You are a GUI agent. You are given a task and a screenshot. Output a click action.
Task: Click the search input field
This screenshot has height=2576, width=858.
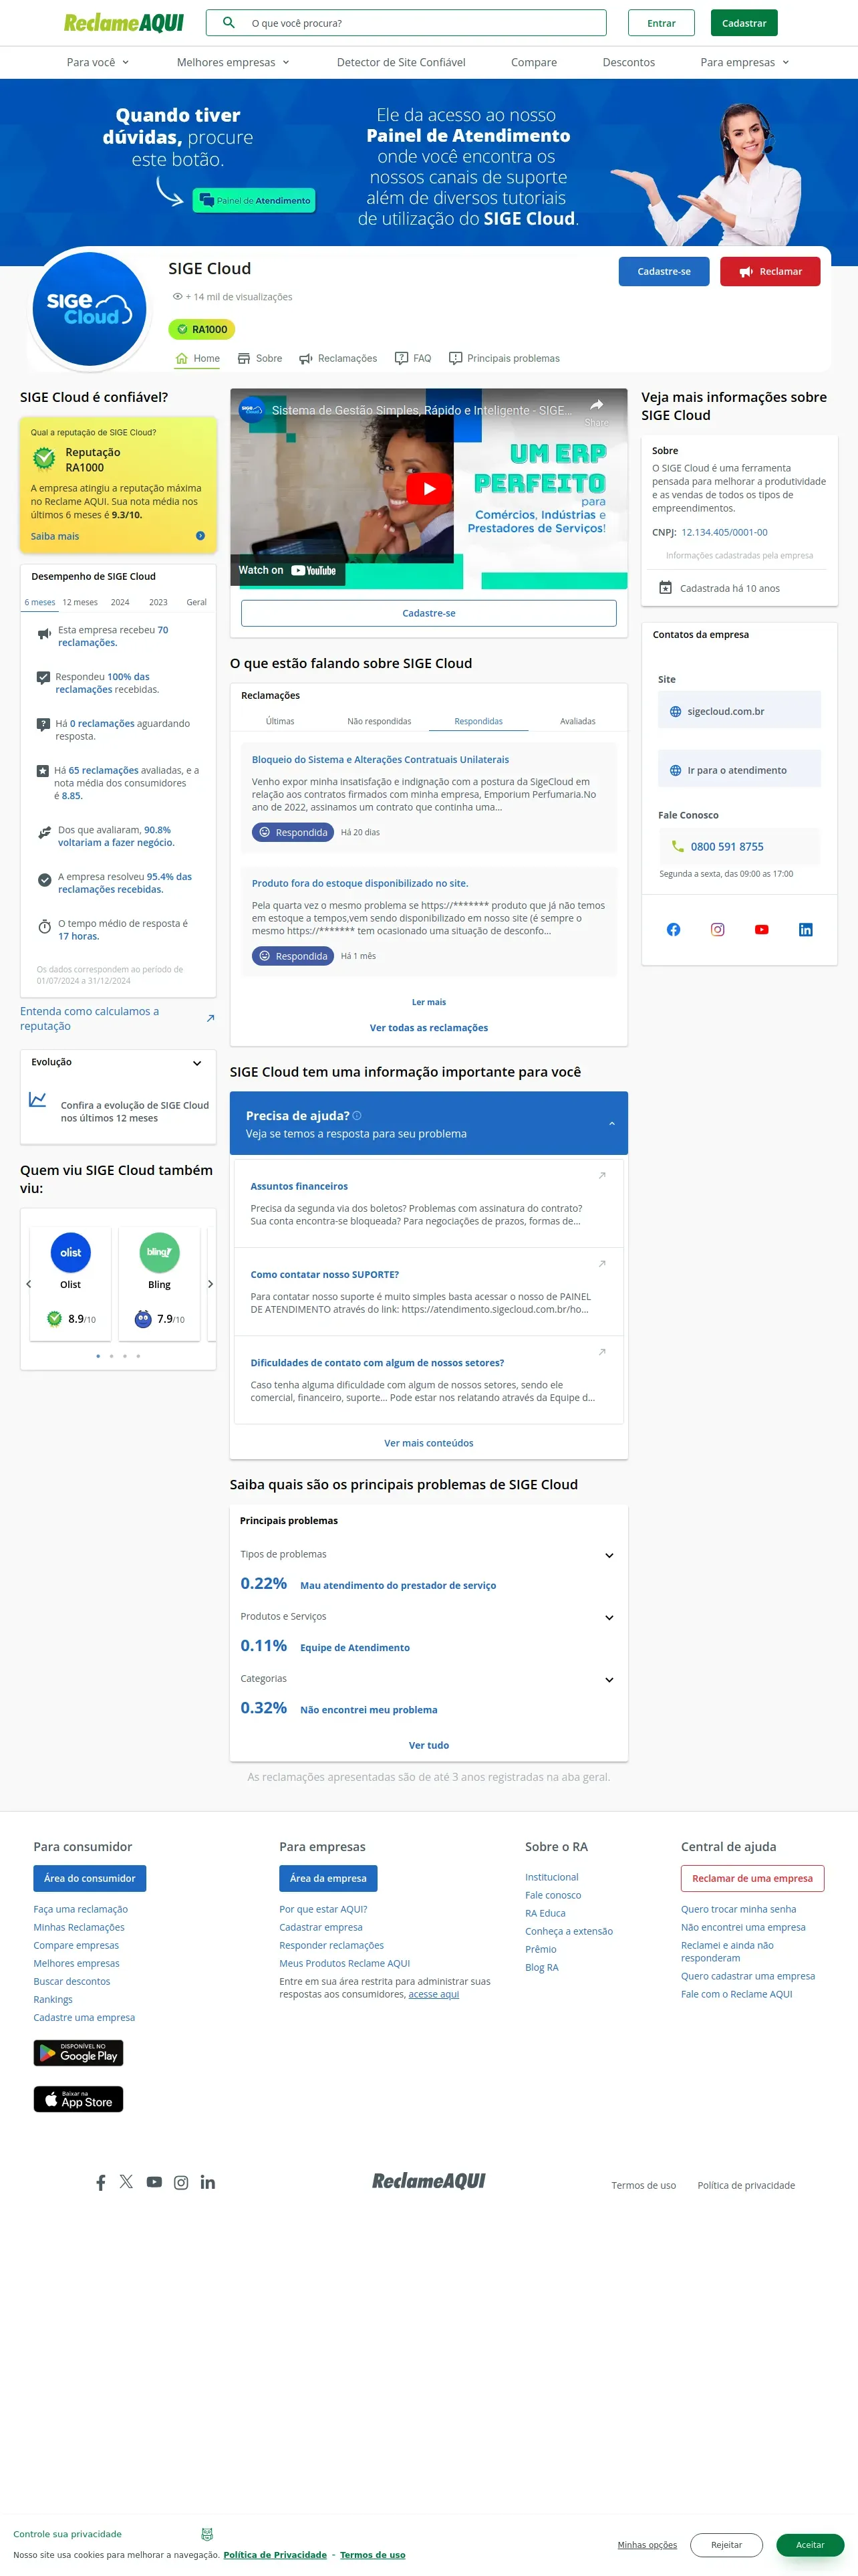coord(406,23)
